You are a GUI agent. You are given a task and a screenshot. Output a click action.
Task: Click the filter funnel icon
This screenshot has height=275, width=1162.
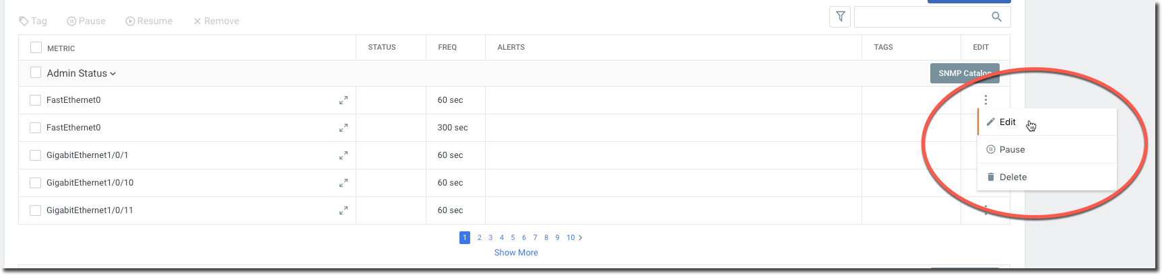coord(840,17)
